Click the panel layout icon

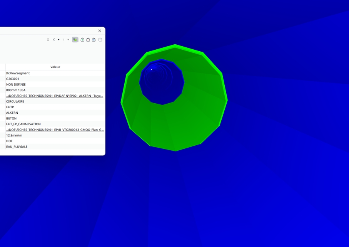(100, 40)
